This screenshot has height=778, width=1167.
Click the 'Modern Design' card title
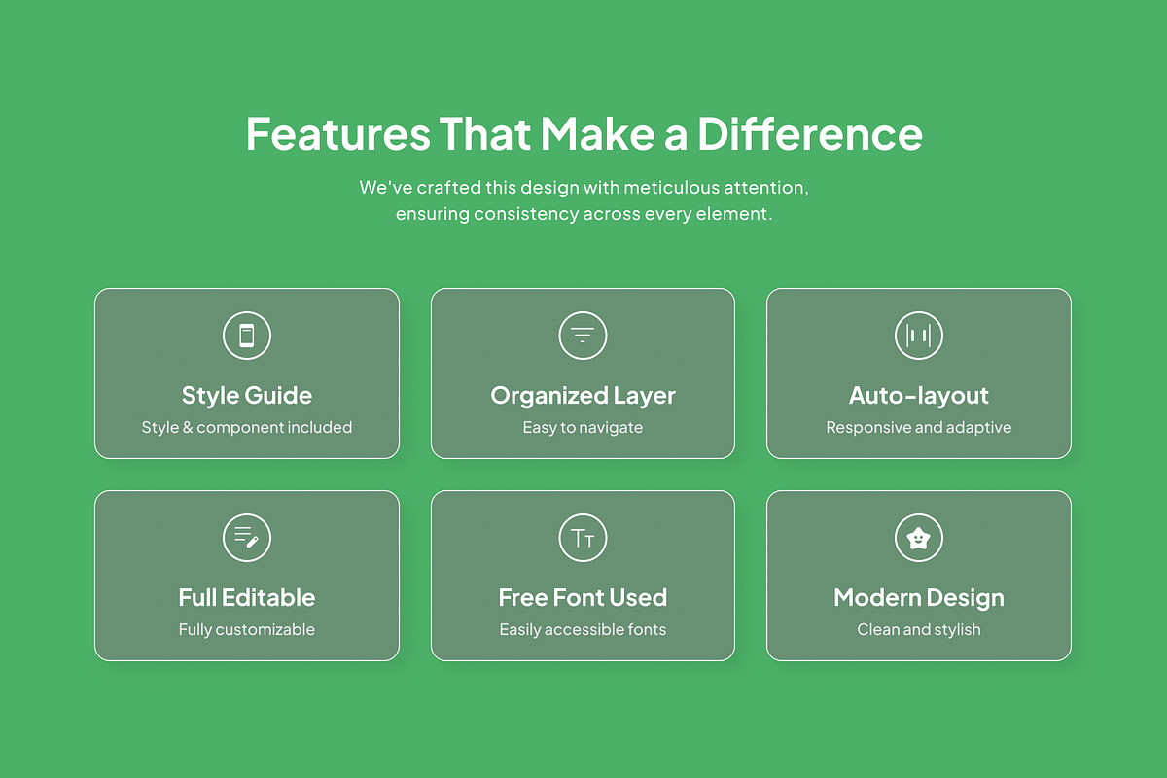[919, 598]
